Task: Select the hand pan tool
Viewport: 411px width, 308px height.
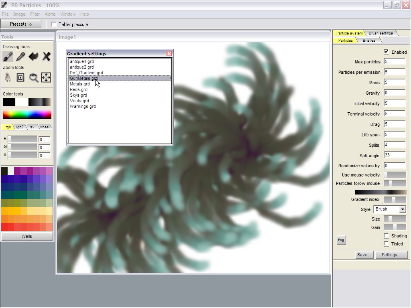Action: [x=8, y=77]
